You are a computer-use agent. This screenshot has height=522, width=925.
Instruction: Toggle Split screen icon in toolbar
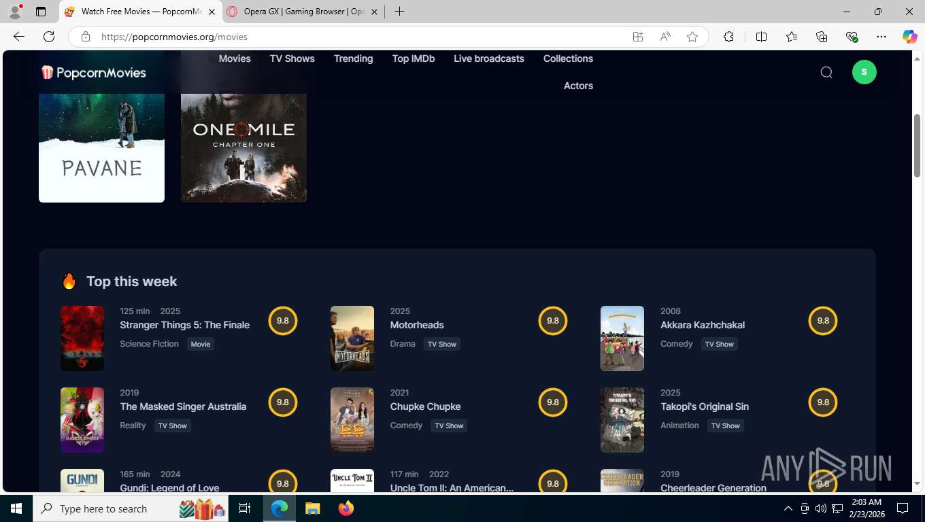761,37
